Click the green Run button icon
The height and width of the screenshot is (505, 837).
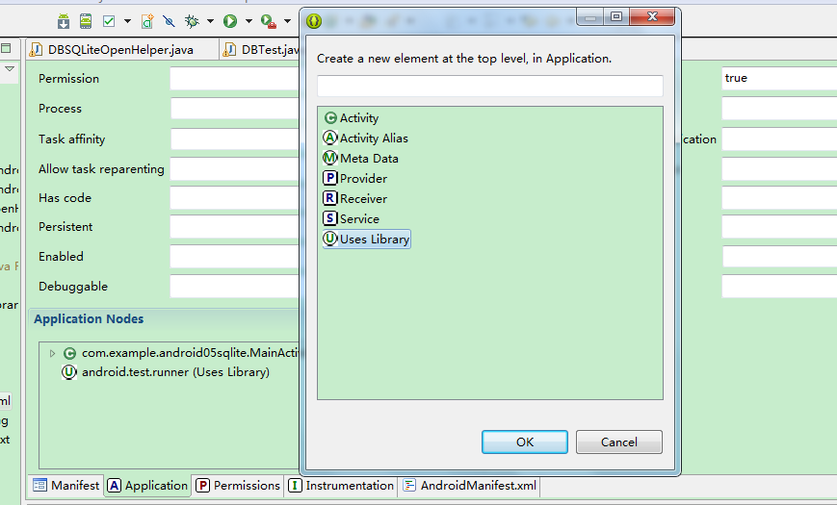230,21
